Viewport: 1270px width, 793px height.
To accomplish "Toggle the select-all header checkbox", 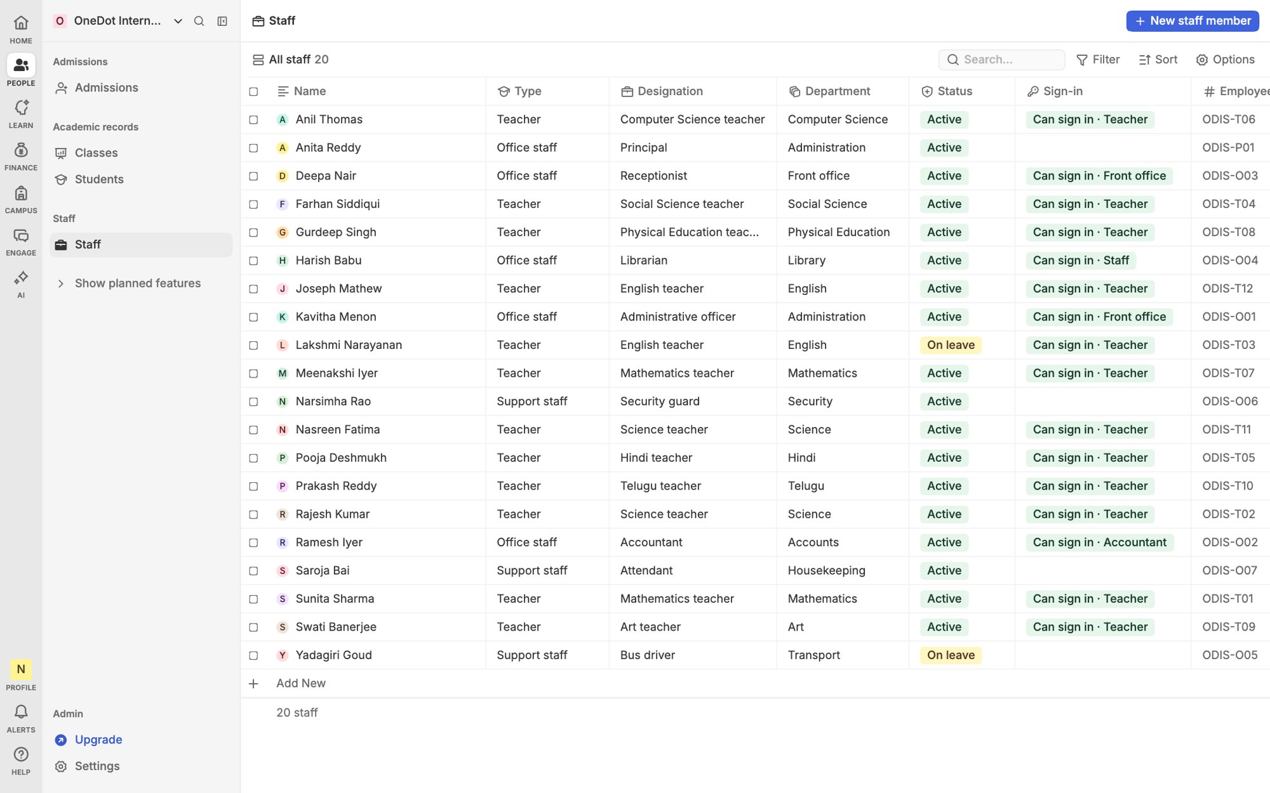I will click(x=253, y=91).
